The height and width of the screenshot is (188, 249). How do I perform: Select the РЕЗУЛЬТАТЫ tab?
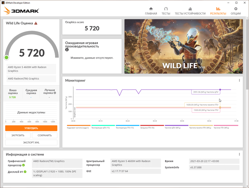[218, 11]
